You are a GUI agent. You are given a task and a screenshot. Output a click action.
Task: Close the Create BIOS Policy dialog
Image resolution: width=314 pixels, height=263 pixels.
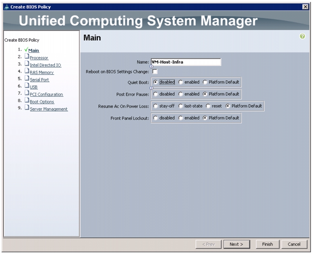point(305,7)
